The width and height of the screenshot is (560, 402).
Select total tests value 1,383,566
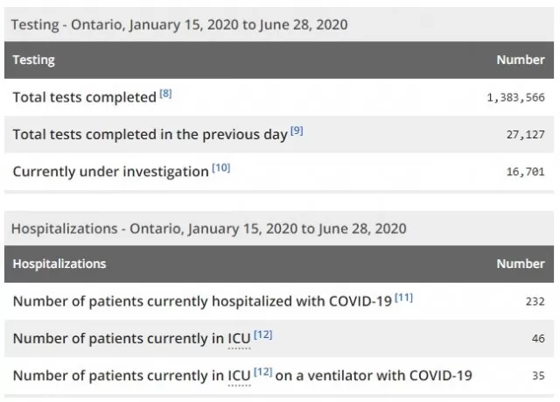[x=516, y=97]
